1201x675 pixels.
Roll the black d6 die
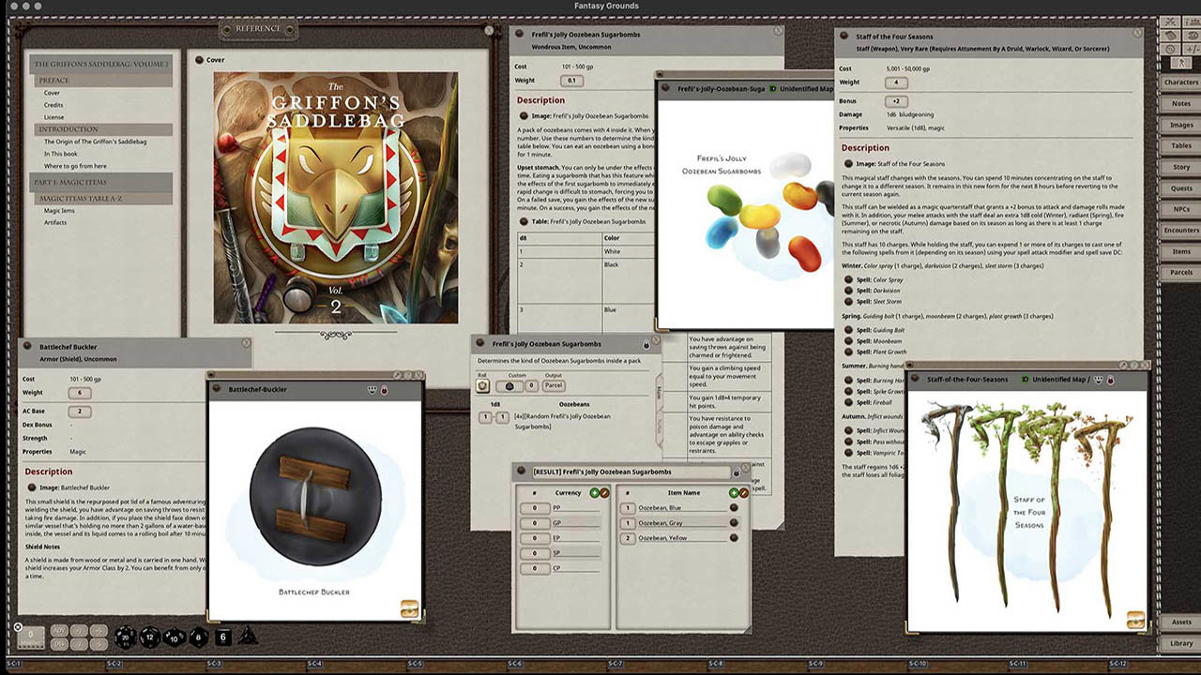coord(223,637)
